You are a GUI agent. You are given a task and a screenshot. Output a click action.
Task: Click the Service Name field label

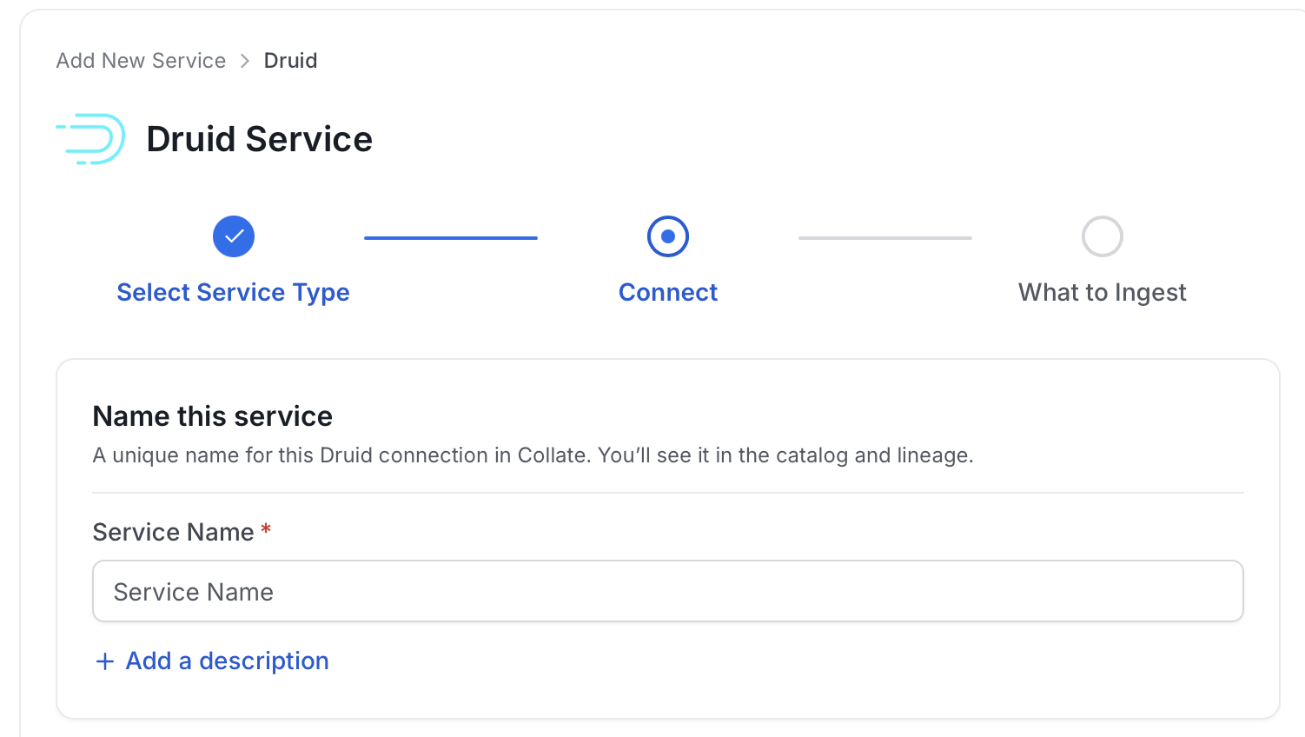(174, 532)
